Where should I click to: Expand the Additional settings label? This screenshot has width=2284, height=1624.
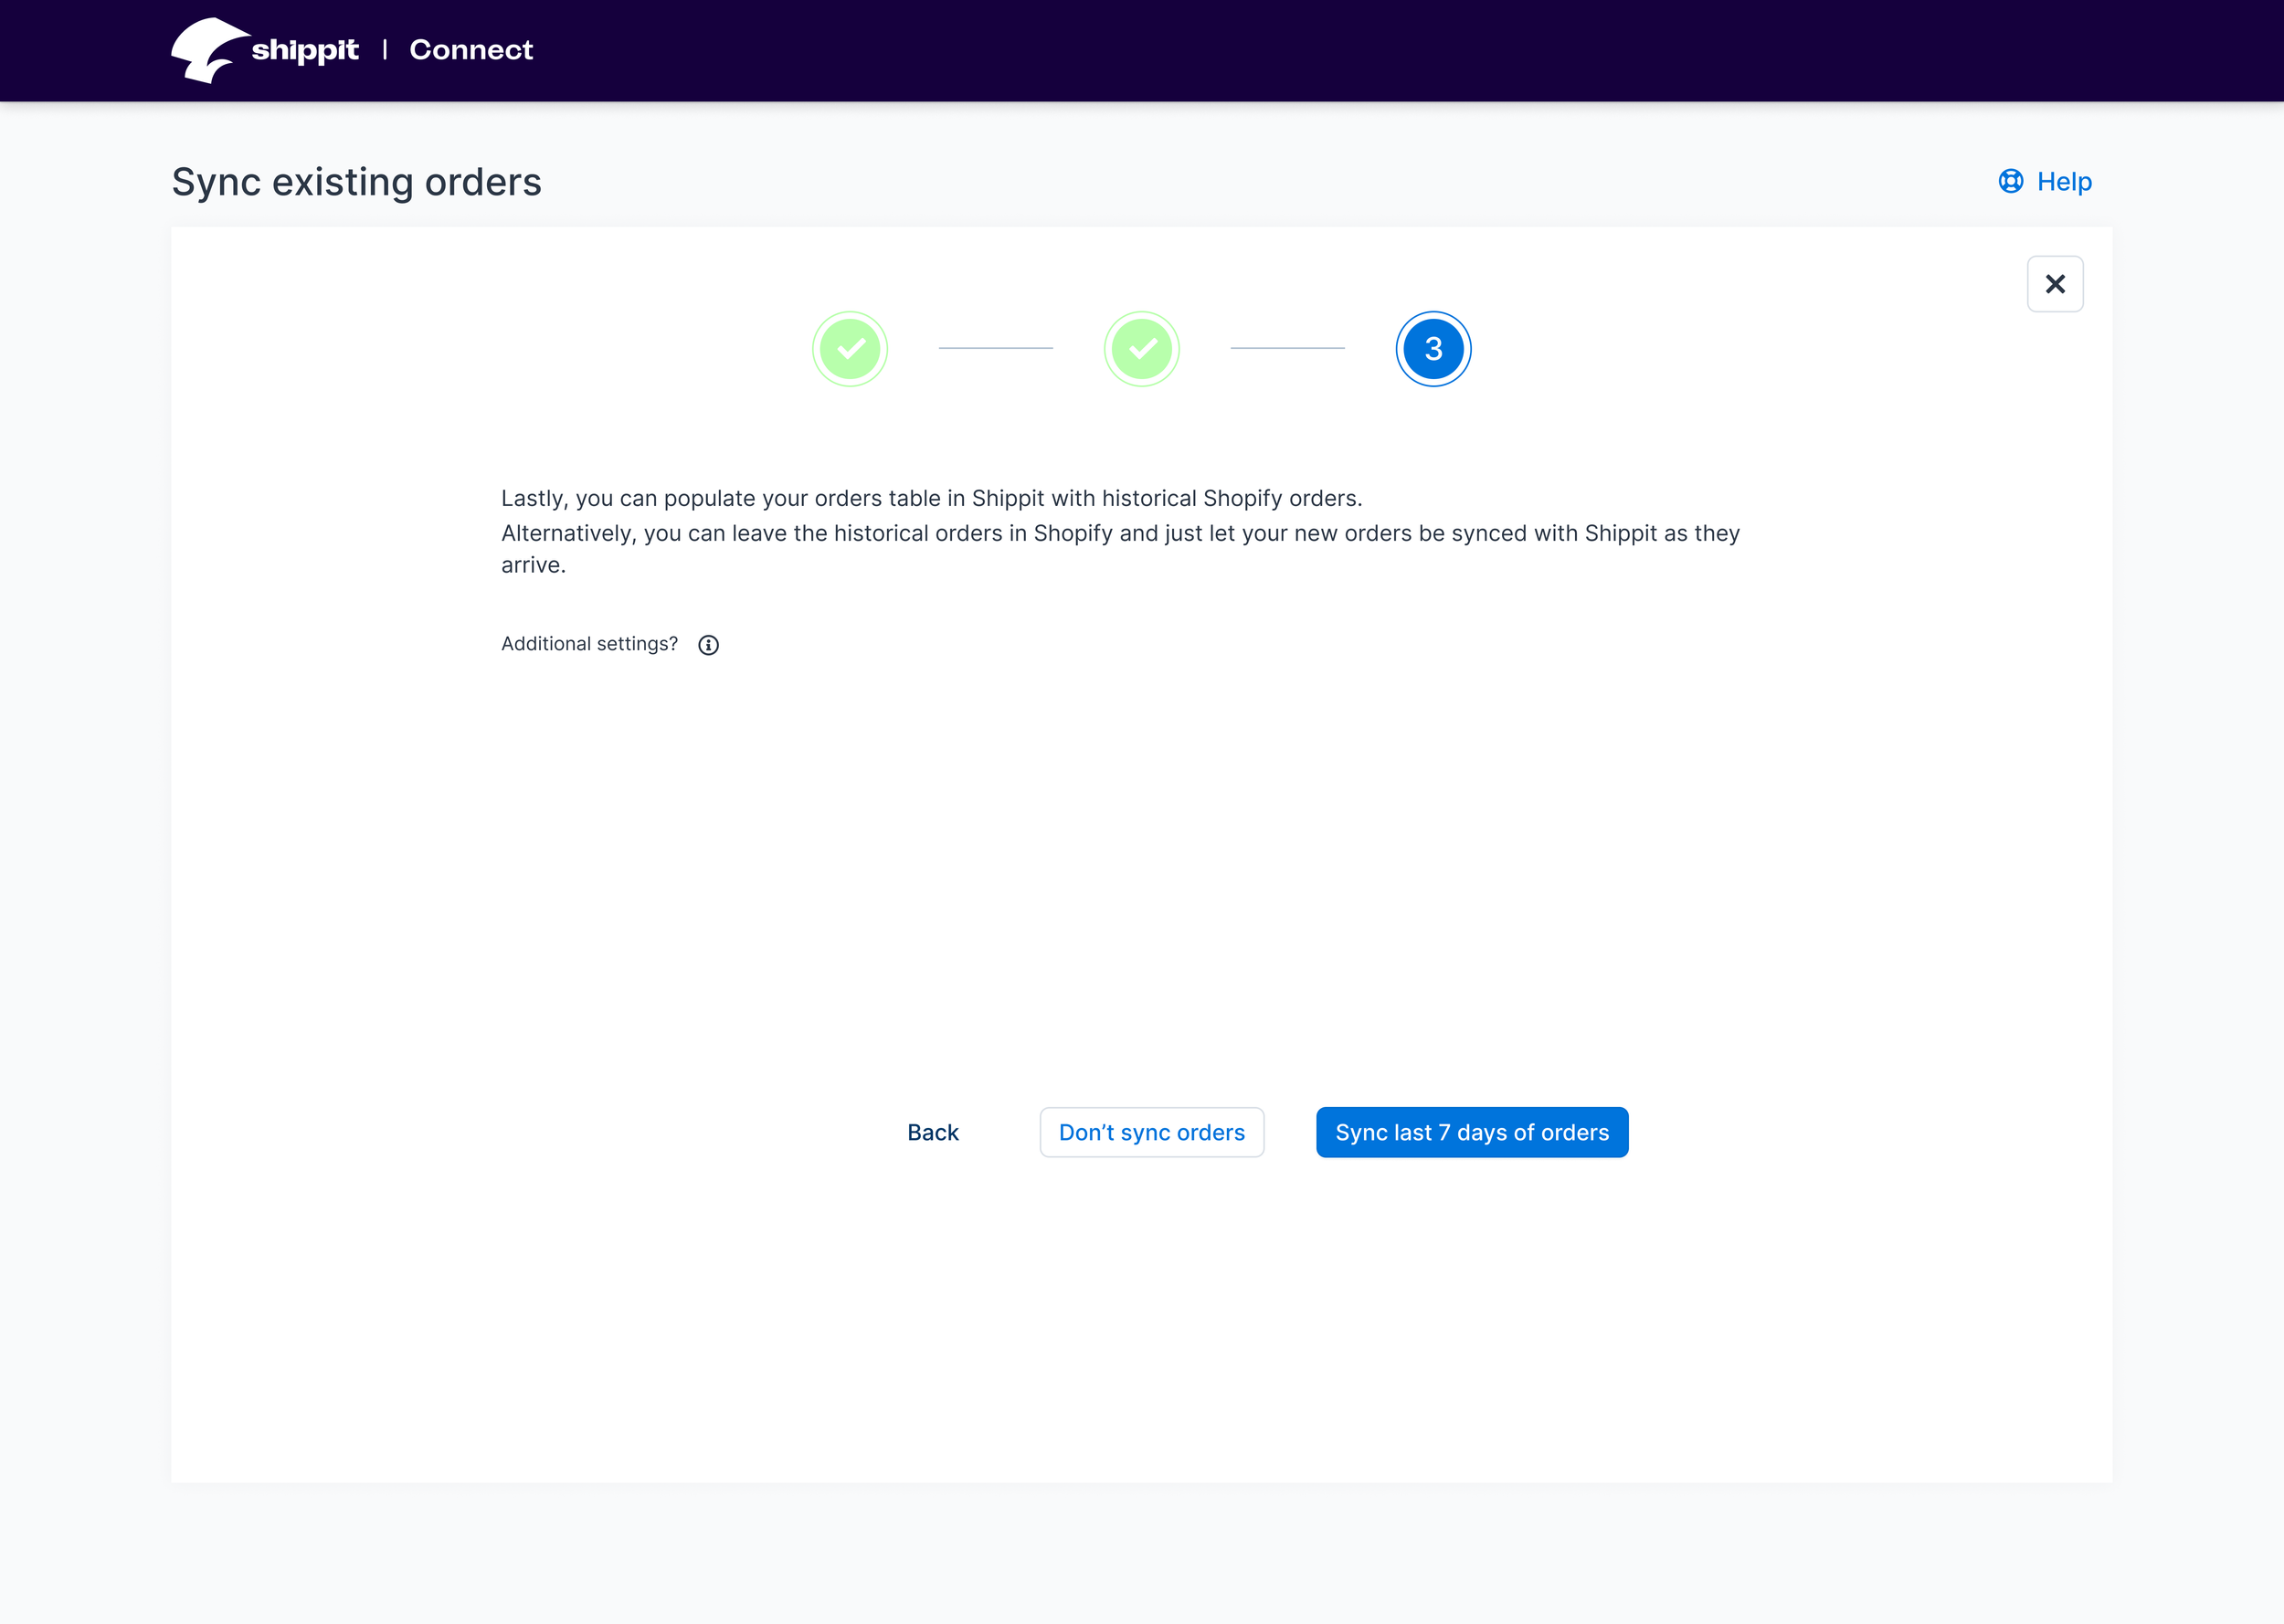click(589, 644)
